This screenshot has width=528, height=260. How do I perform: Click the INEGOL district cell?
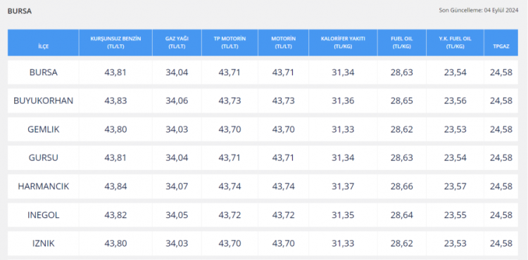(44, 214)
